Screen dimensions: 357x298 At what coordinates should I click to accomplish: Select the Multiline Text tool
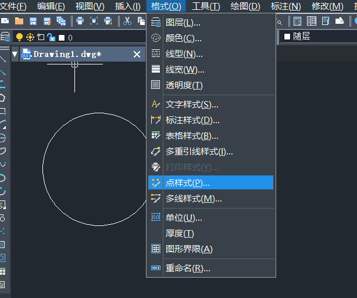pyautogui.click(x=2, y=285)
